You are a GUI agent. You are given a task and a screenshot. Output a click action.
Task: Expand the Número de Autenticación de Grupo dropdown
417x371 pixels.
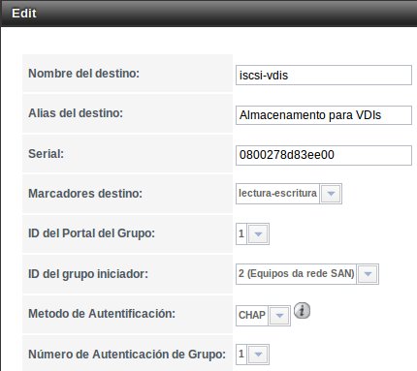[x=258, y=355]
